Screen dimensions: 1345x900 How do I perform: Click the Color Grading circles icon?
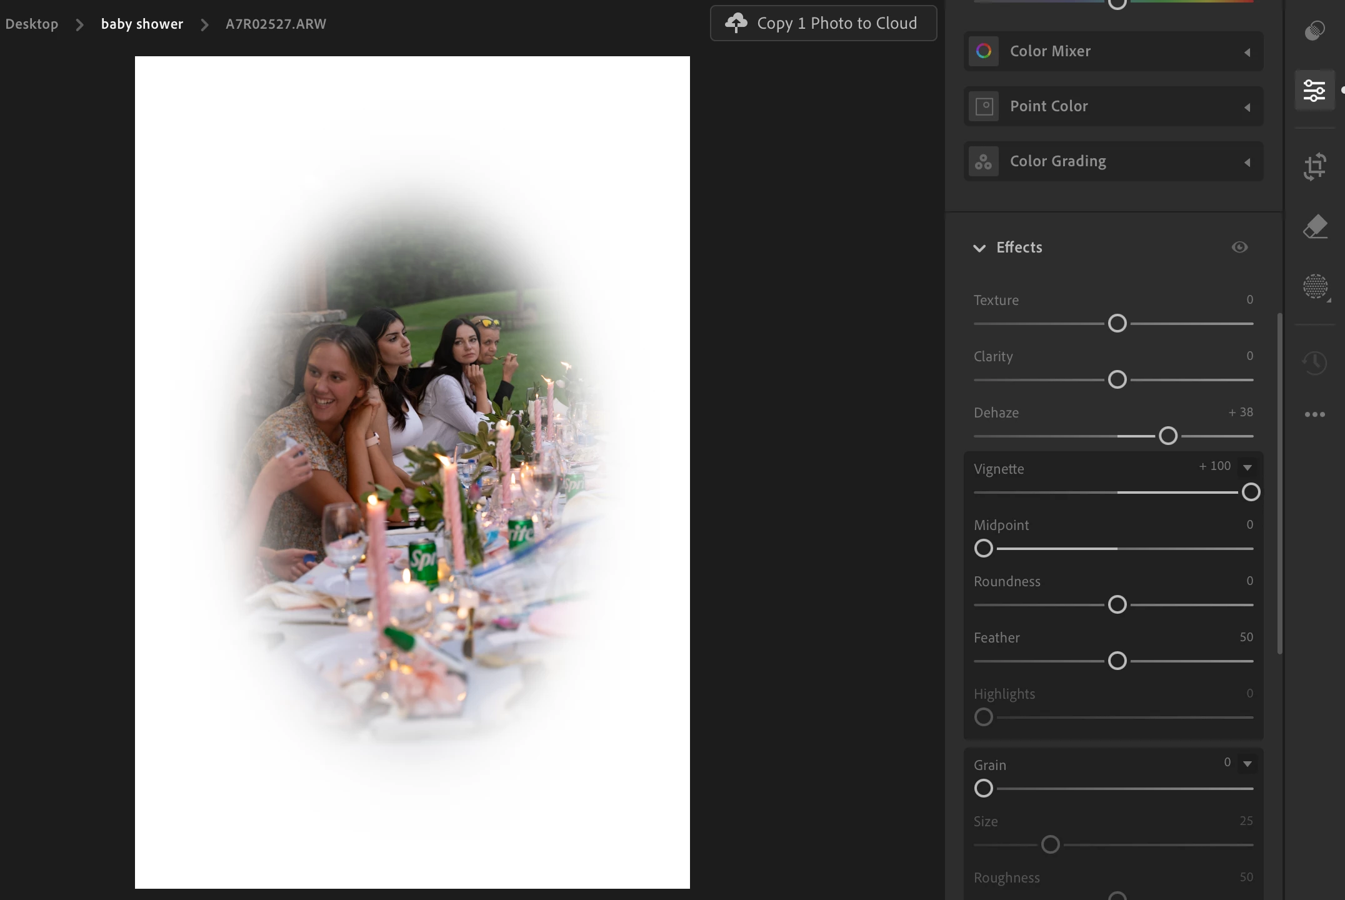(984, 161)
